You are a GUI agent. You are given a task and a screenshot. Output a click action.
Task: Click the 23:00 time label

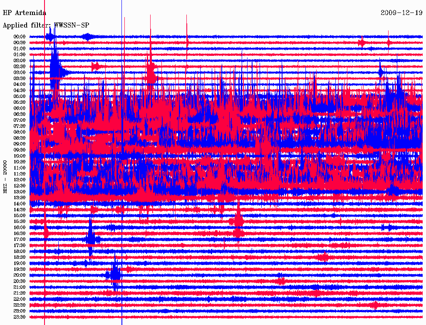(20, 311)
